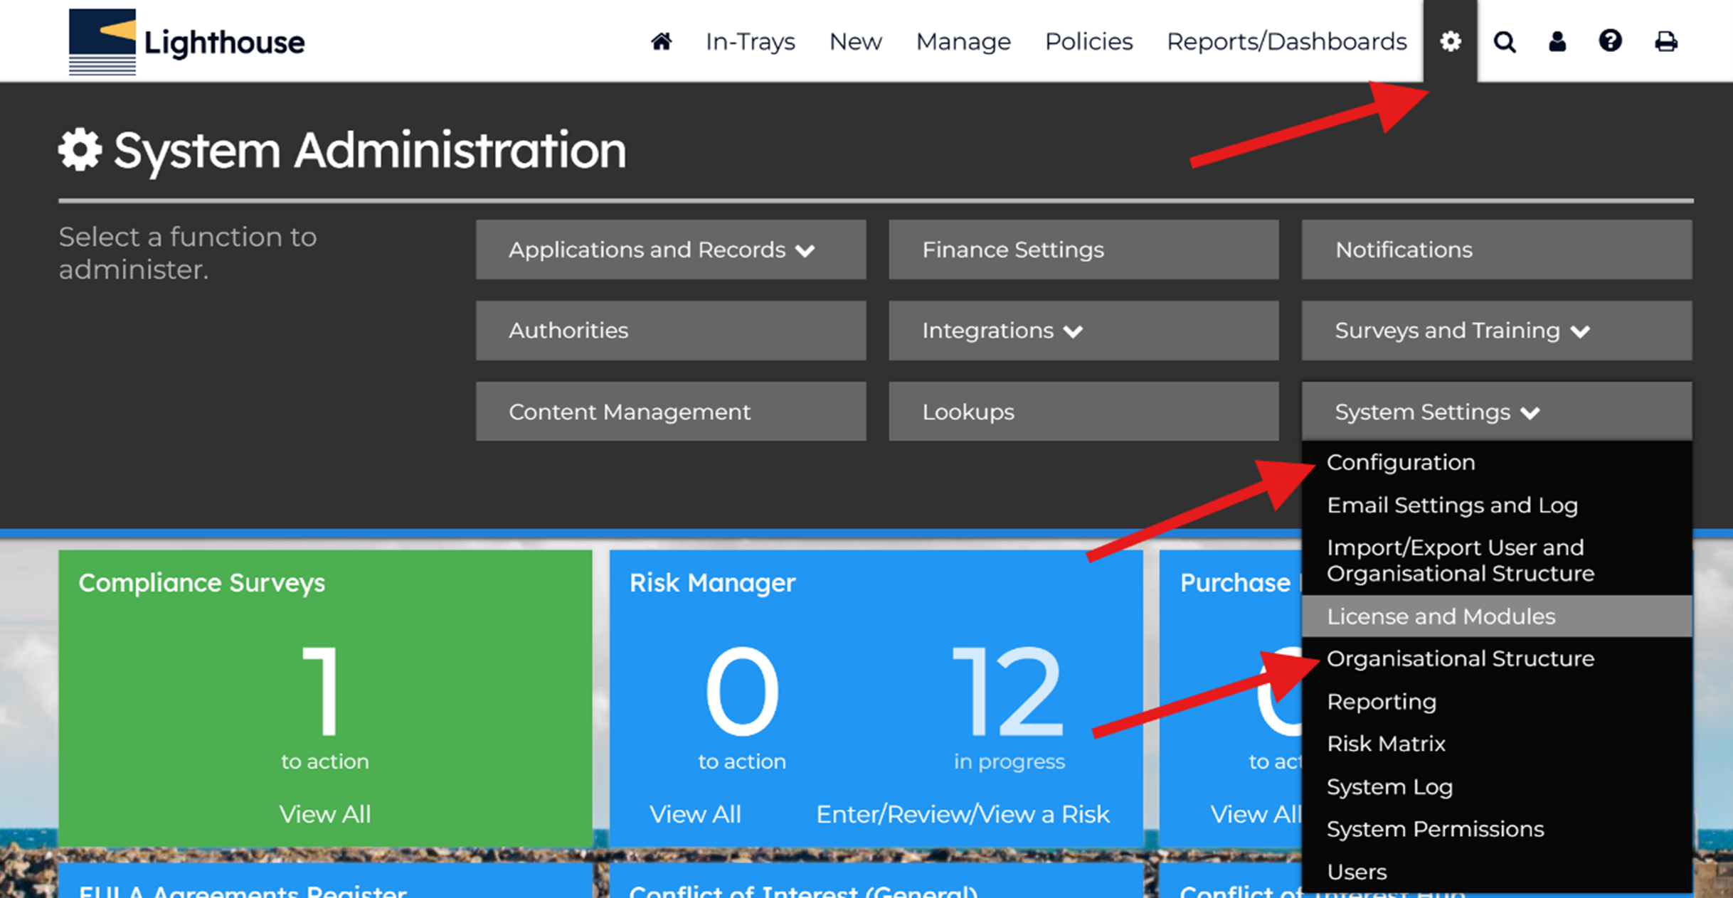Collapse the System Settings dropdown
The height and width of the screenshot is (898, 1733).
1496,412
